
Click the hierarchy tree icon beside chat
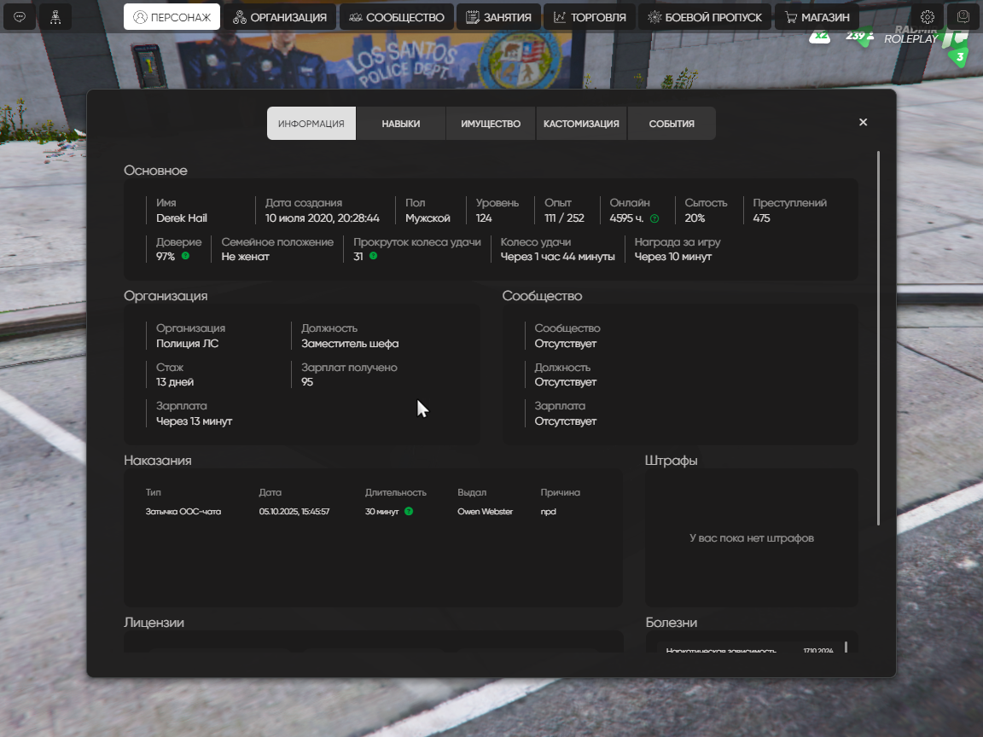(x=55, y=17)
